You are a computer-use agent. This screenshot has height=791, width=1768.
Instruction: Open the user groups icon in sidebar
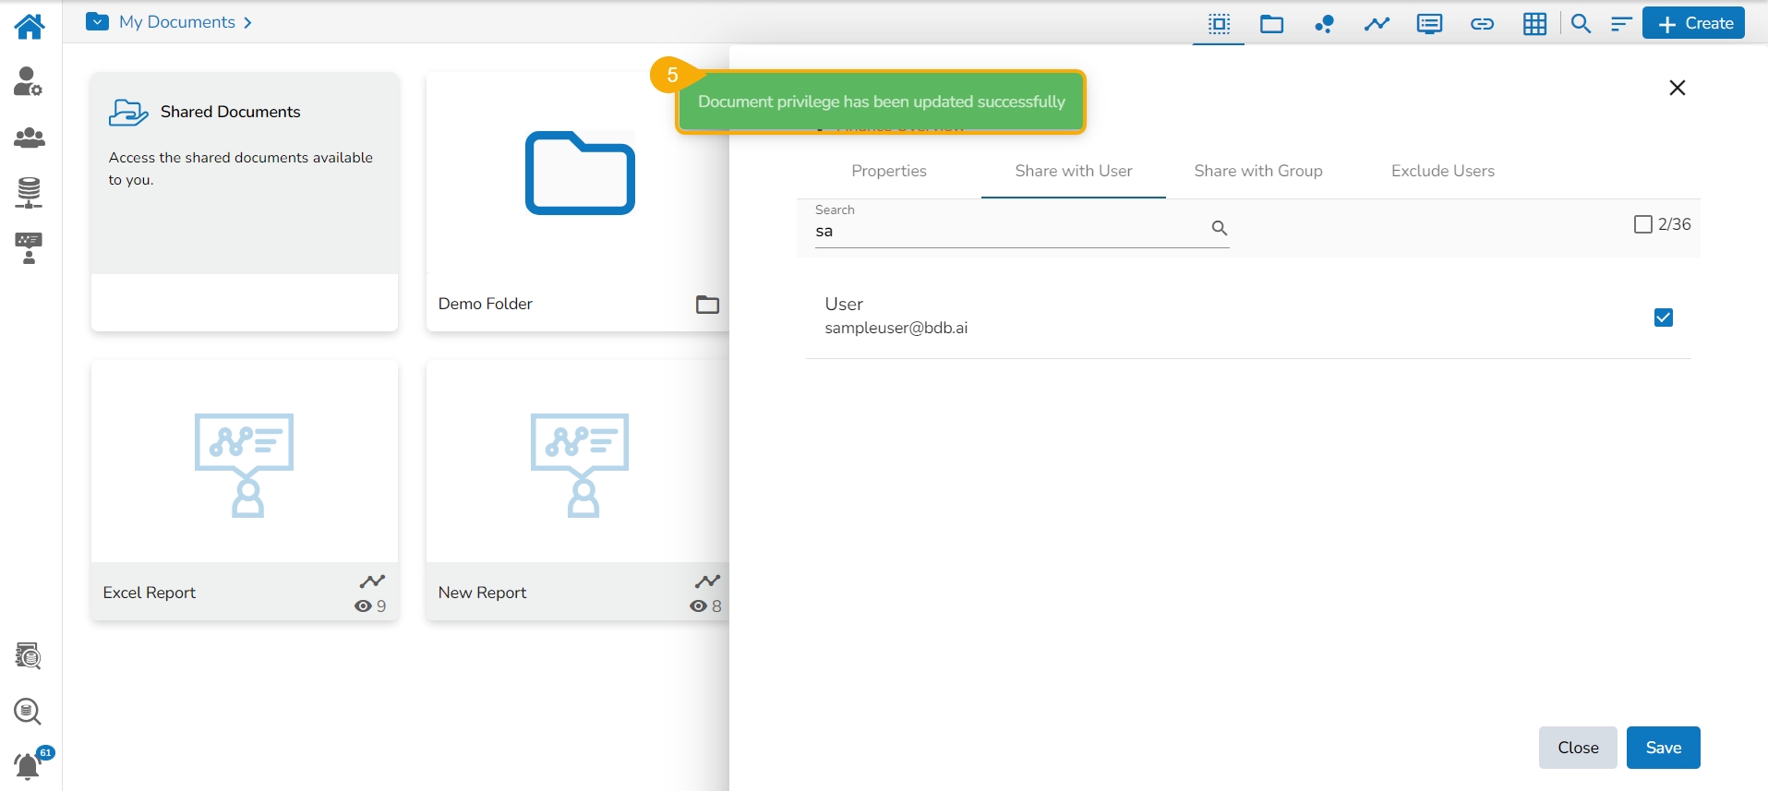(x=30, y=138)
